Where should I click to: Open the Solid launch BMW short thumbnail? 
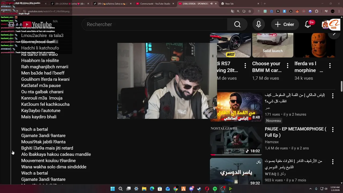pyautogui.click(x=273, y=45)
